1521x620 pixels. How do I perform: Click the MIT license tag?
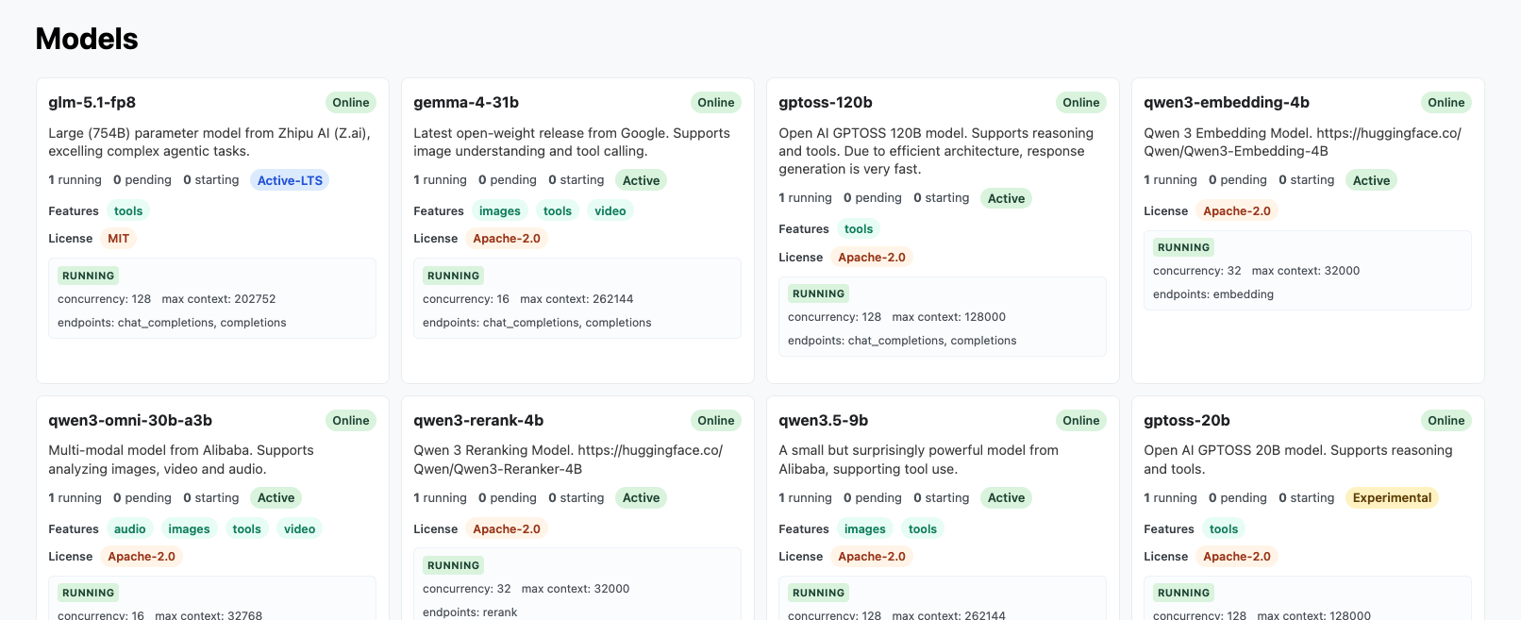[x=118, y=238]
